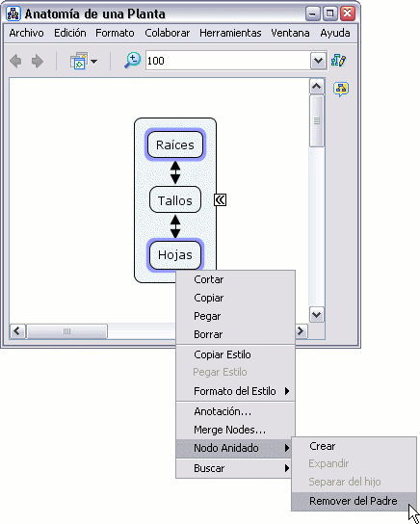Open the views window icon in toolbar
This screenshot has height=524, width=420.
(79, 61)
